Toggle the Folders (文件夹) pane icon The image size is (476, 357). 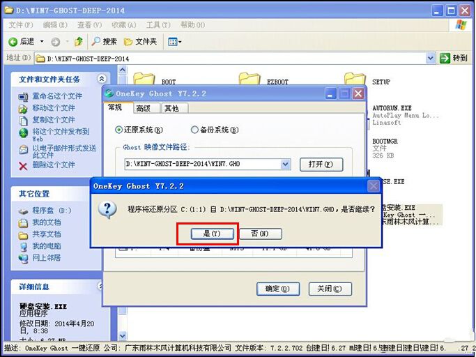(x=141, y=42)
